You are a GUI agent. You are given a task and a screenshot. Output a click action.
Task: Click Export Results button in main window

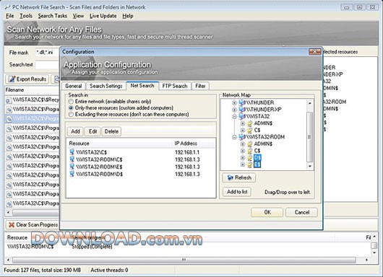click(27, 79)
